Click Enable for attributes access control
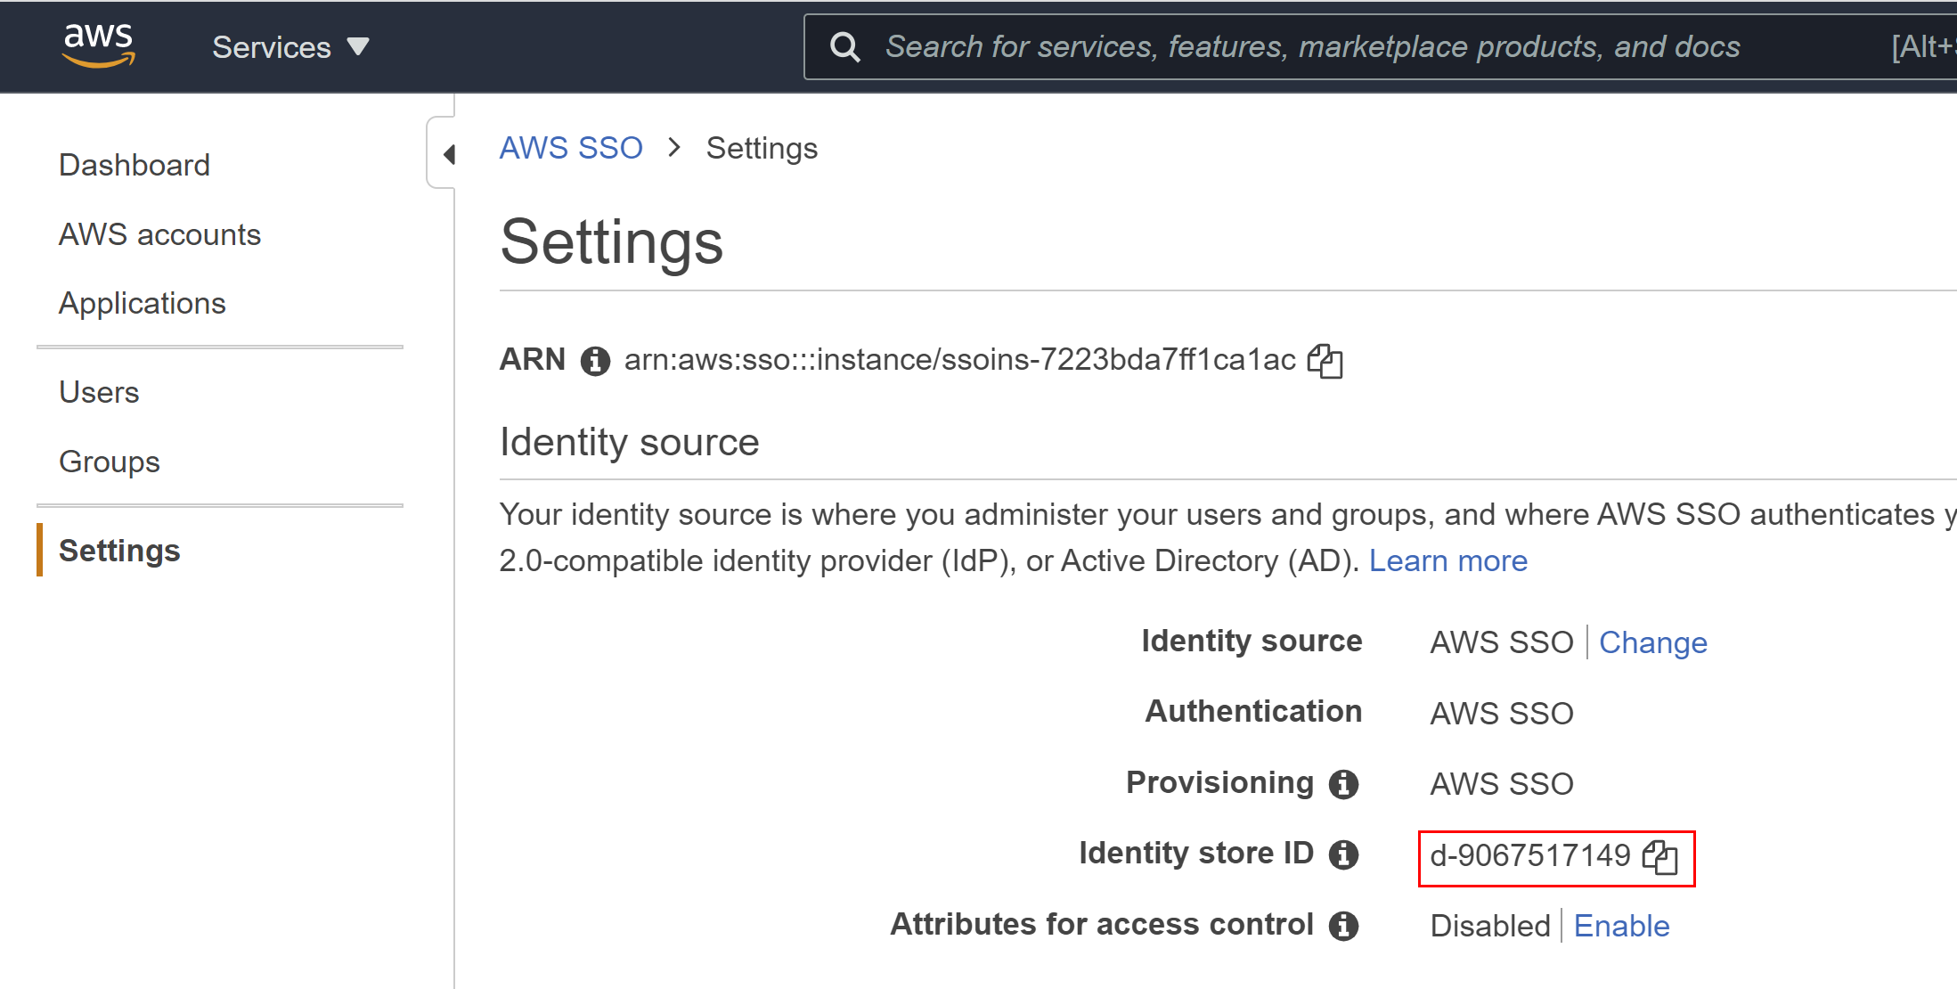Image resolution: width=1957 pixels, height=989 pixels. [x=1621, y=926]
